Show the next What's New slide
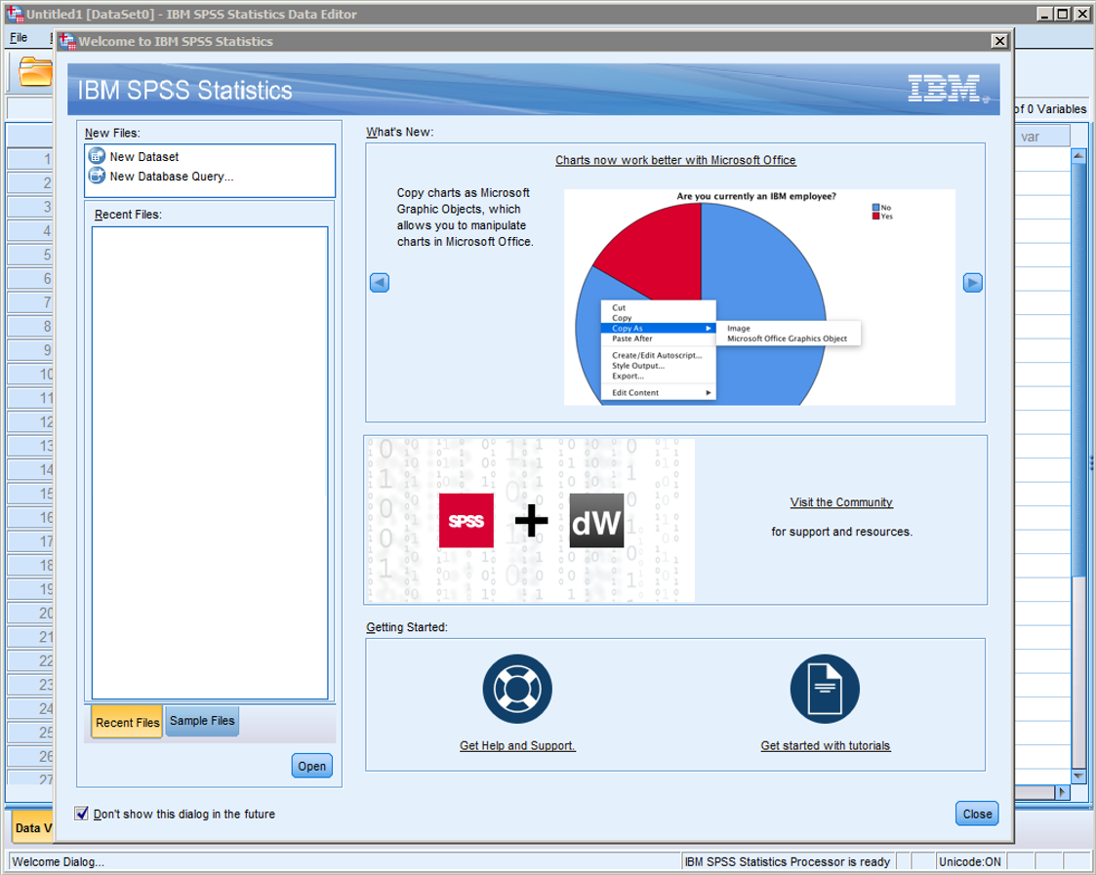 [x=972, y=283]
